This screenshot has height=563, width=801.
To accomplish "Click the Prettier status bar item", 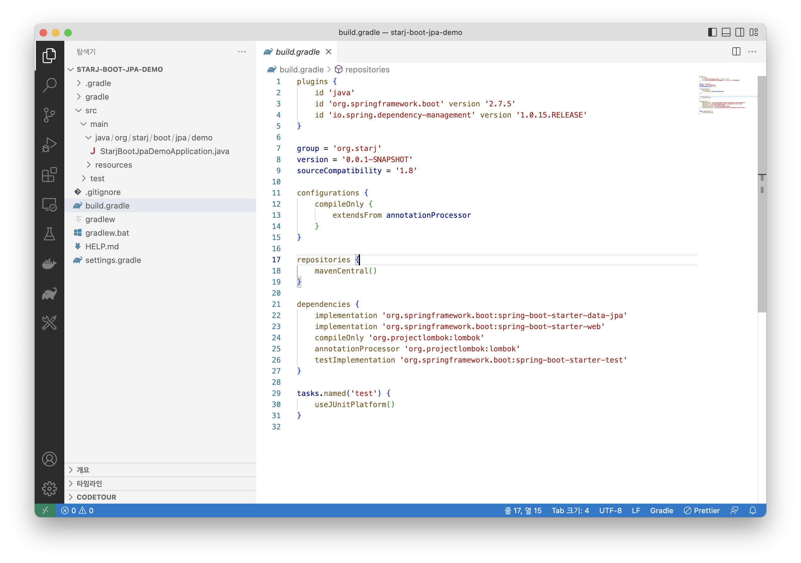I will pos(702,510).
